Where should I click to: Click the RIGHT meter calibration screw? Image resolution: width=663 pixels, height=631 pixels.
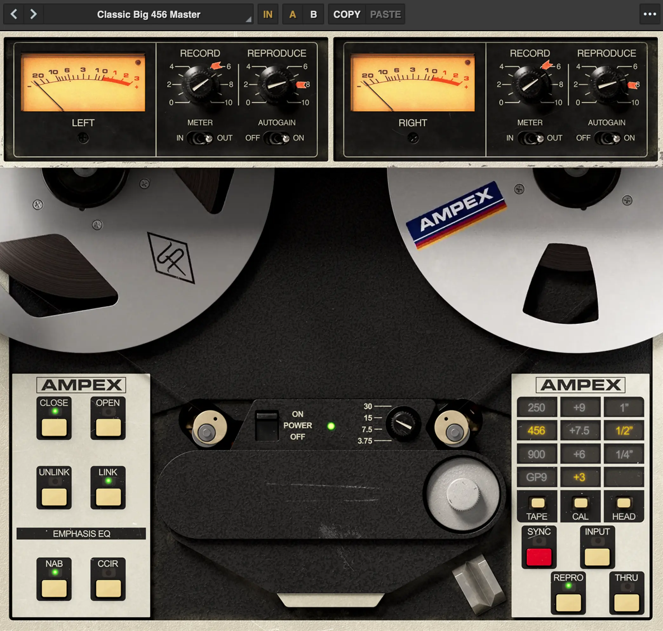coord(413,138)
